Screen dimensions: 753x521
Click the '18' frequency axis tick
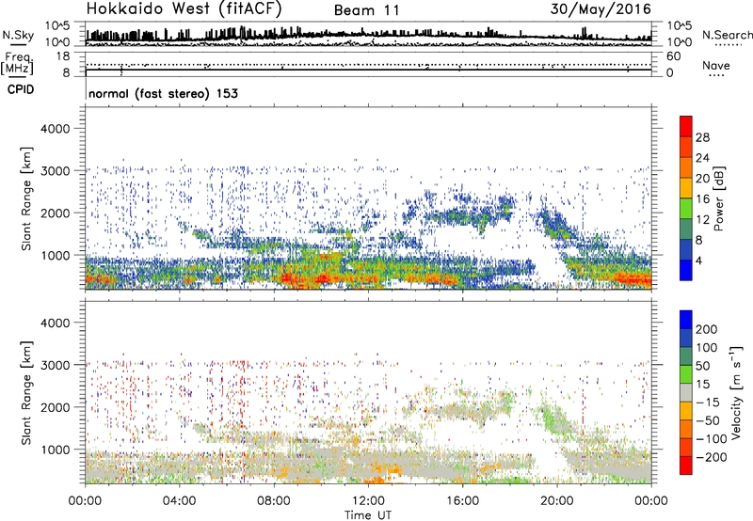[x=63, y=56]
